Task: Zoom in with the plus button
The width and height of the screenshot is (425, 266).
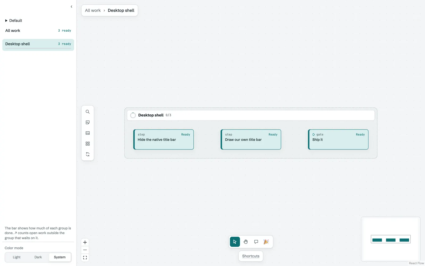Action: pos(85,242)
